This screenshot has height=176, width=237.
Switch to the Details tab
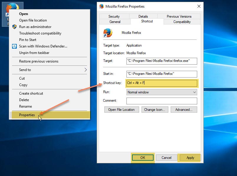pyautogui.click(x=143, y=16)
